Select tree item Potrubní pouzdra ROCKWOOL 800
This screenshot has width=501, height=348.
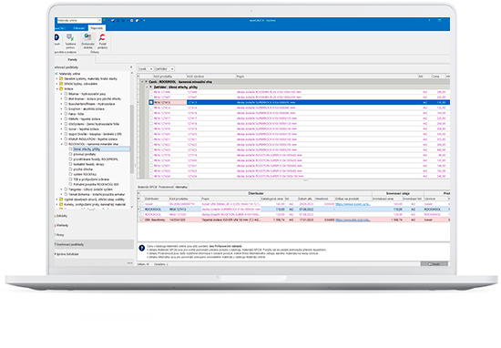[96, 184]
